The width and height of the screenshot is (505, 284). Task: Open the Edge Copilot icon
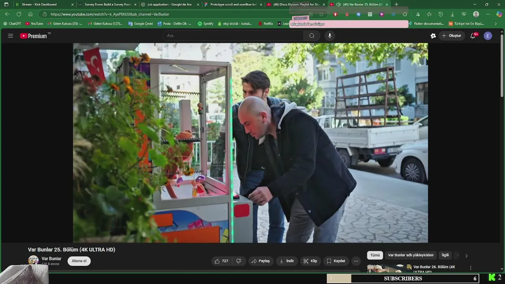tap(499, 14)
